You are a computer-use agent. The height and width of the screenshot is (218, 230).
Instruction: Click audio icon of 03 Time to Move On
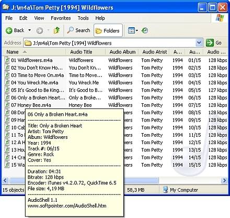tap(7, 75)
